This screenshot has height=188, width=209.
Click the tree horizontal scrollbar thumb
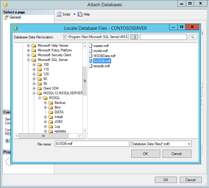pos(43,136)
